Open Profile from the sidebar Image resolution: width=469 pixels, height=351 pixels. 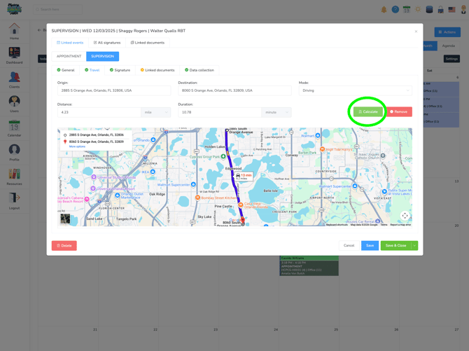[15, 153]
